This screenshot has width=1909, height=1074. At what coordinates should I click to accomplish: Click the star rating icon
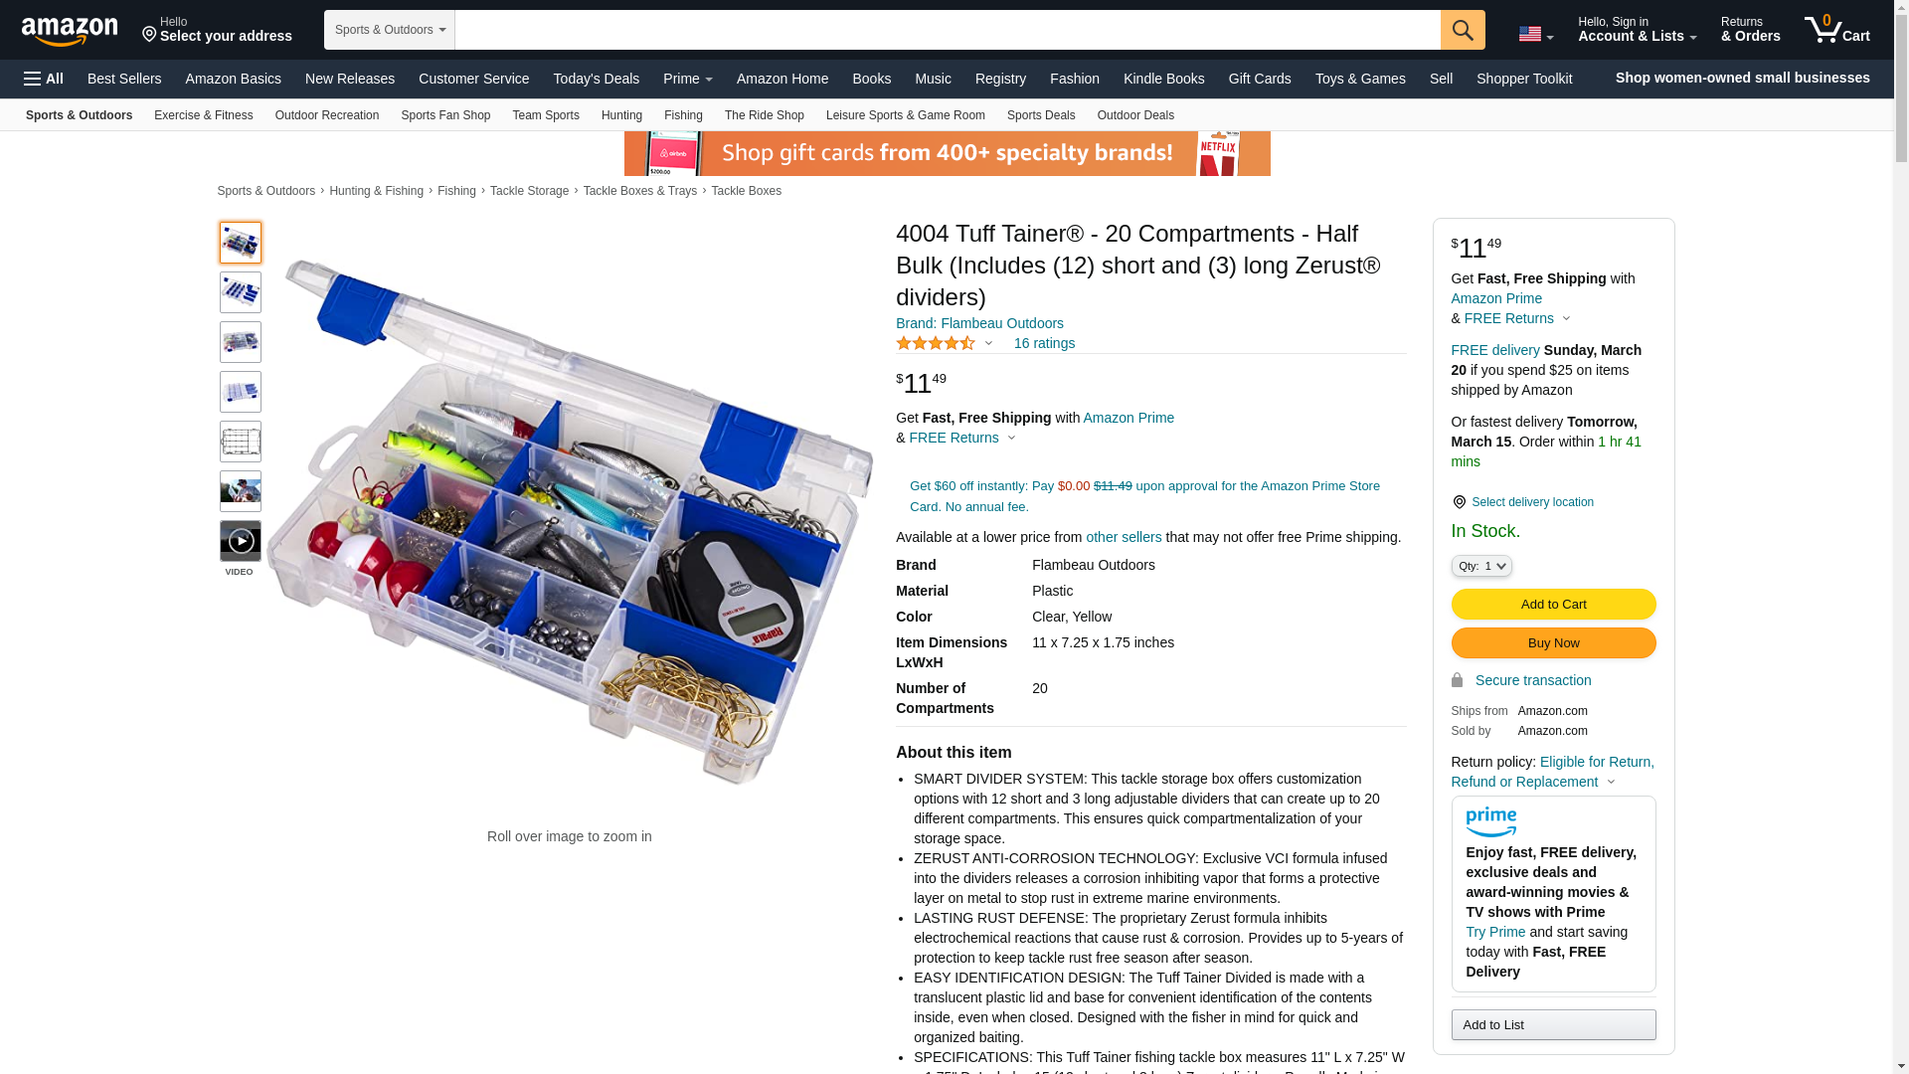click(x=936, y=343)
